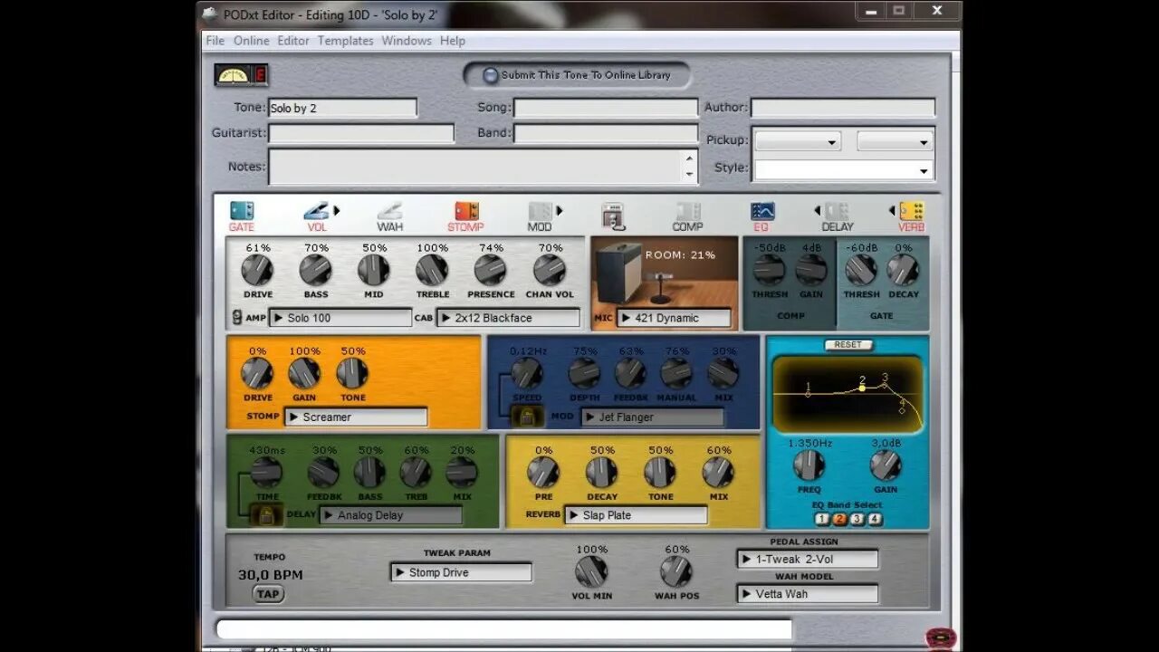Viewport: 1159px width, 652px height.
Task: Open the DELAY dropdown Analog Delay
Action: tap(391, 515)
